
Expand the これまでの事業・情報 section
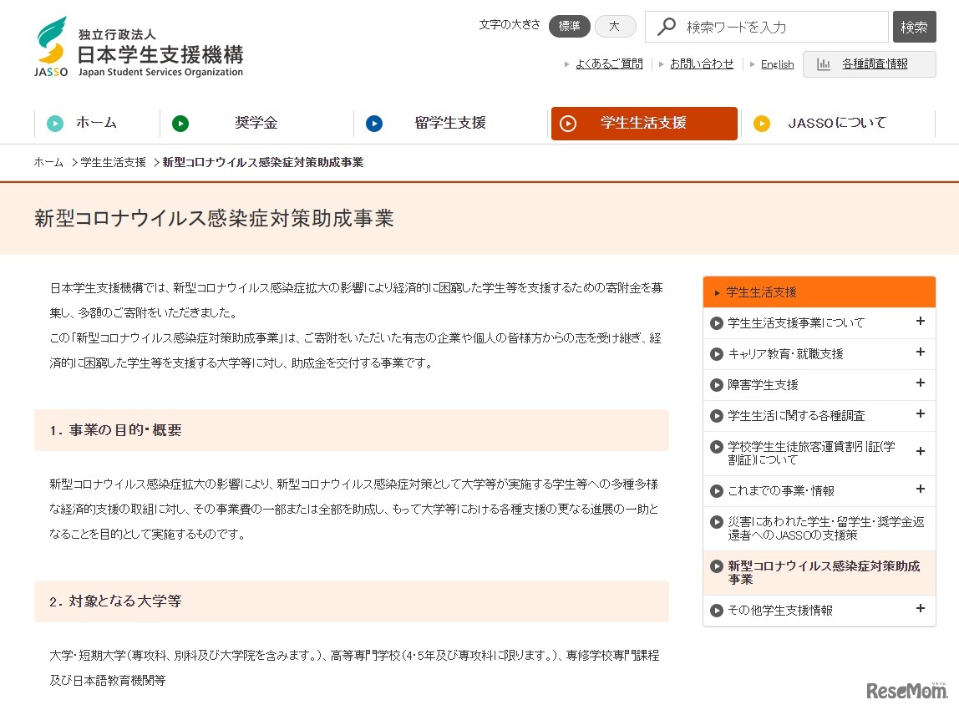coord(921,489)
